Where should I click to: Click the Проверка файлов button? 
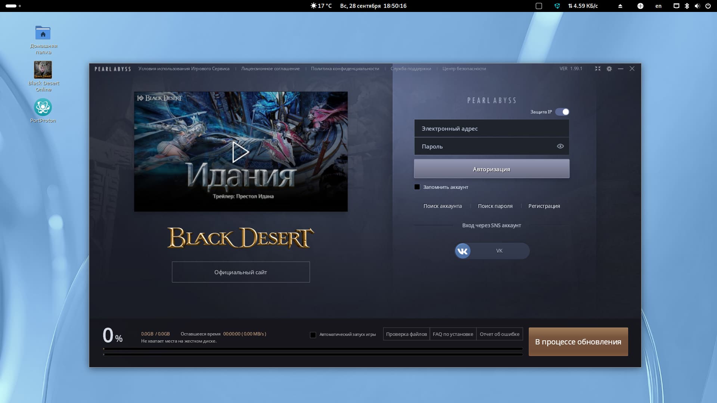coord(406,334)
